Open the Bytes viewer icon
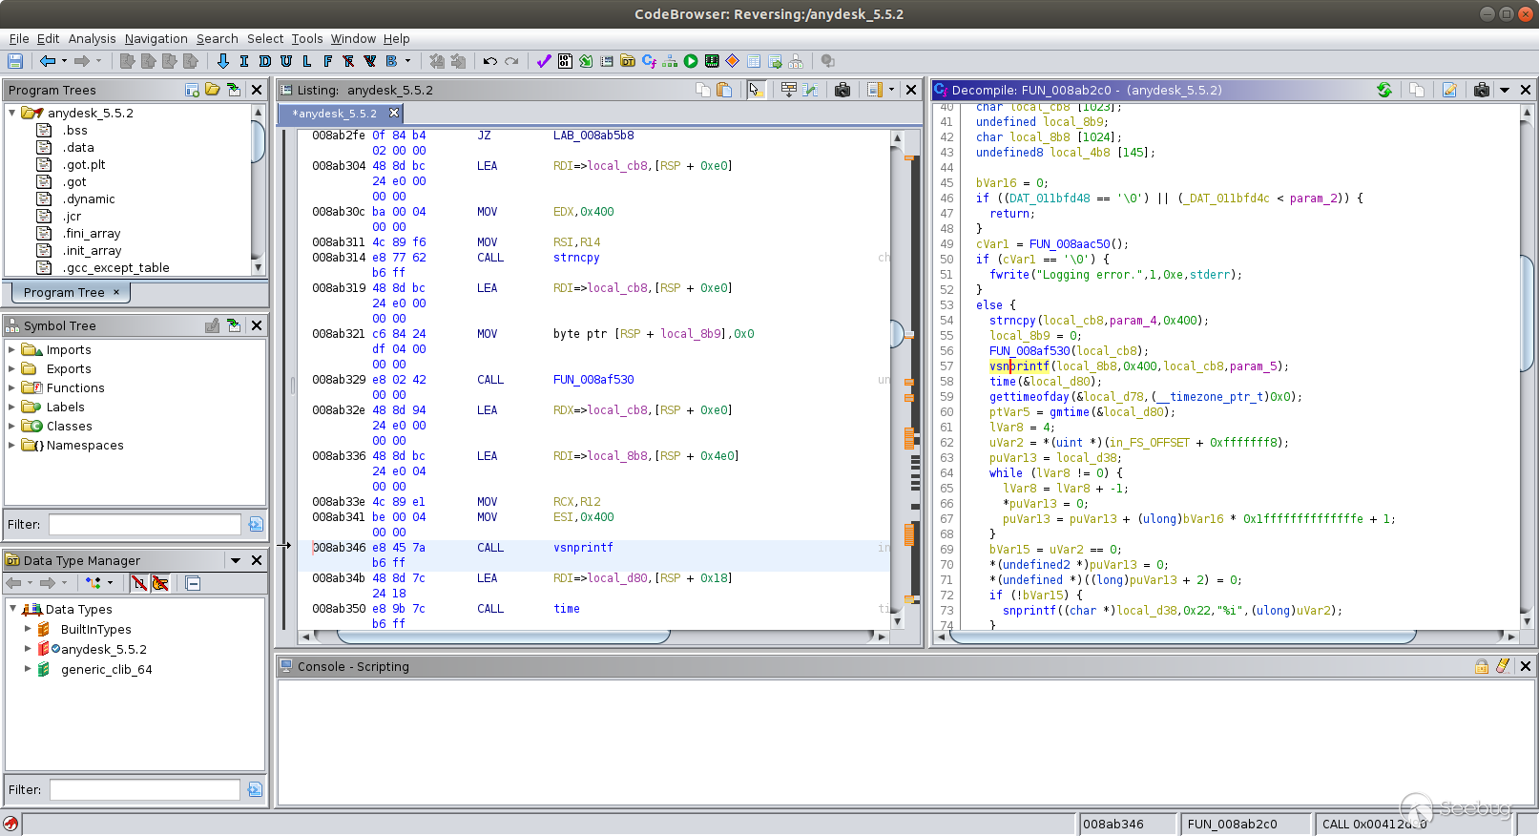This screenshot has height=836, width=1539. point(565,61)
